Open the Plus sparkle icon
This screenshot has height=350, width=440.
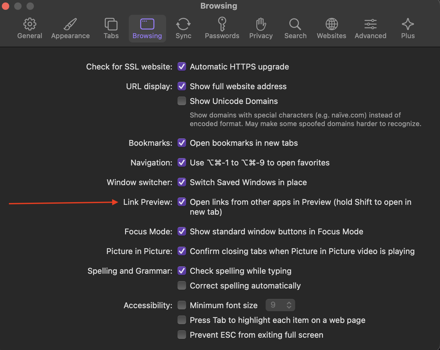click(408, 24)
